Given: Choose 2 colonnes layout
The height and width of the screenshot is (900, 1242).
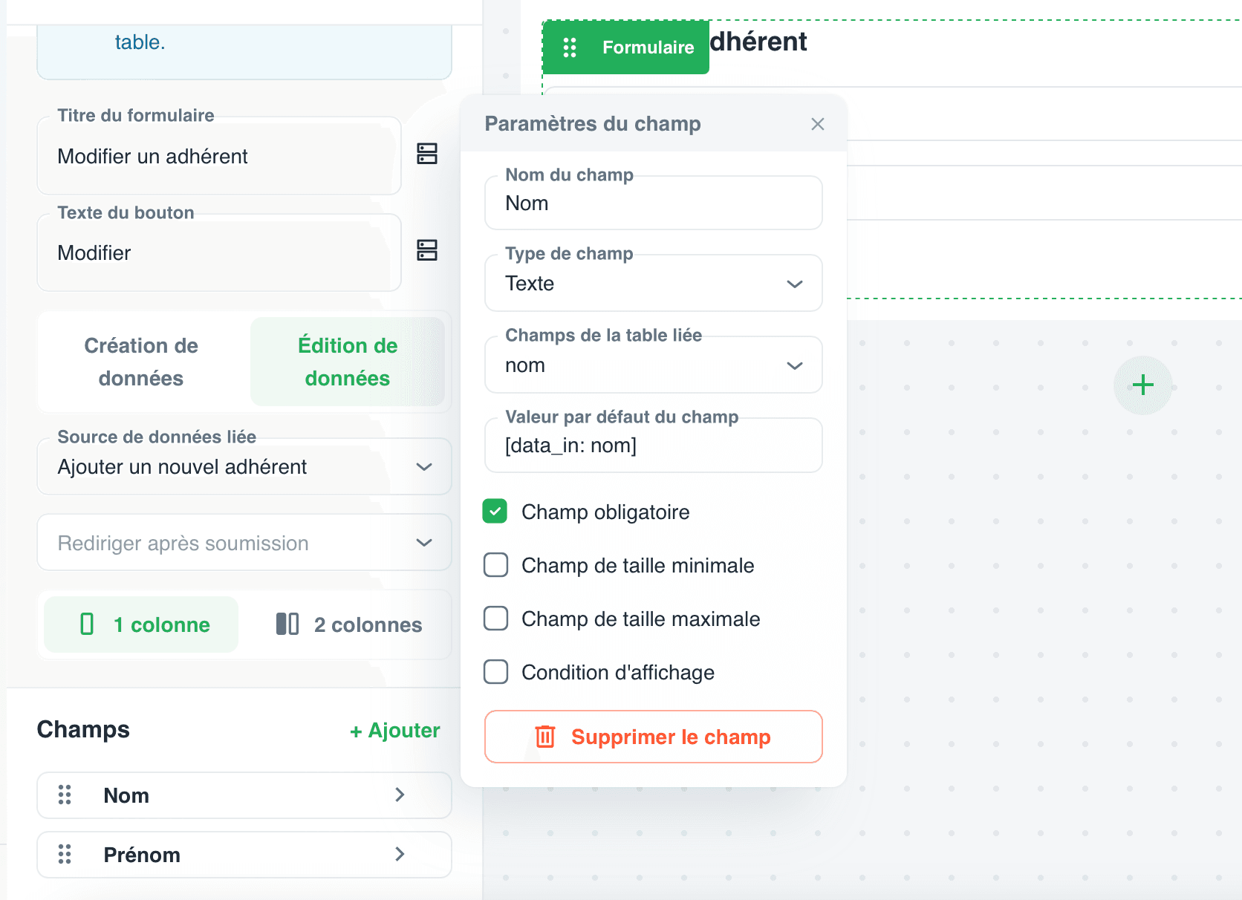Looking at the screenshot, I should [x=348, y=625].
